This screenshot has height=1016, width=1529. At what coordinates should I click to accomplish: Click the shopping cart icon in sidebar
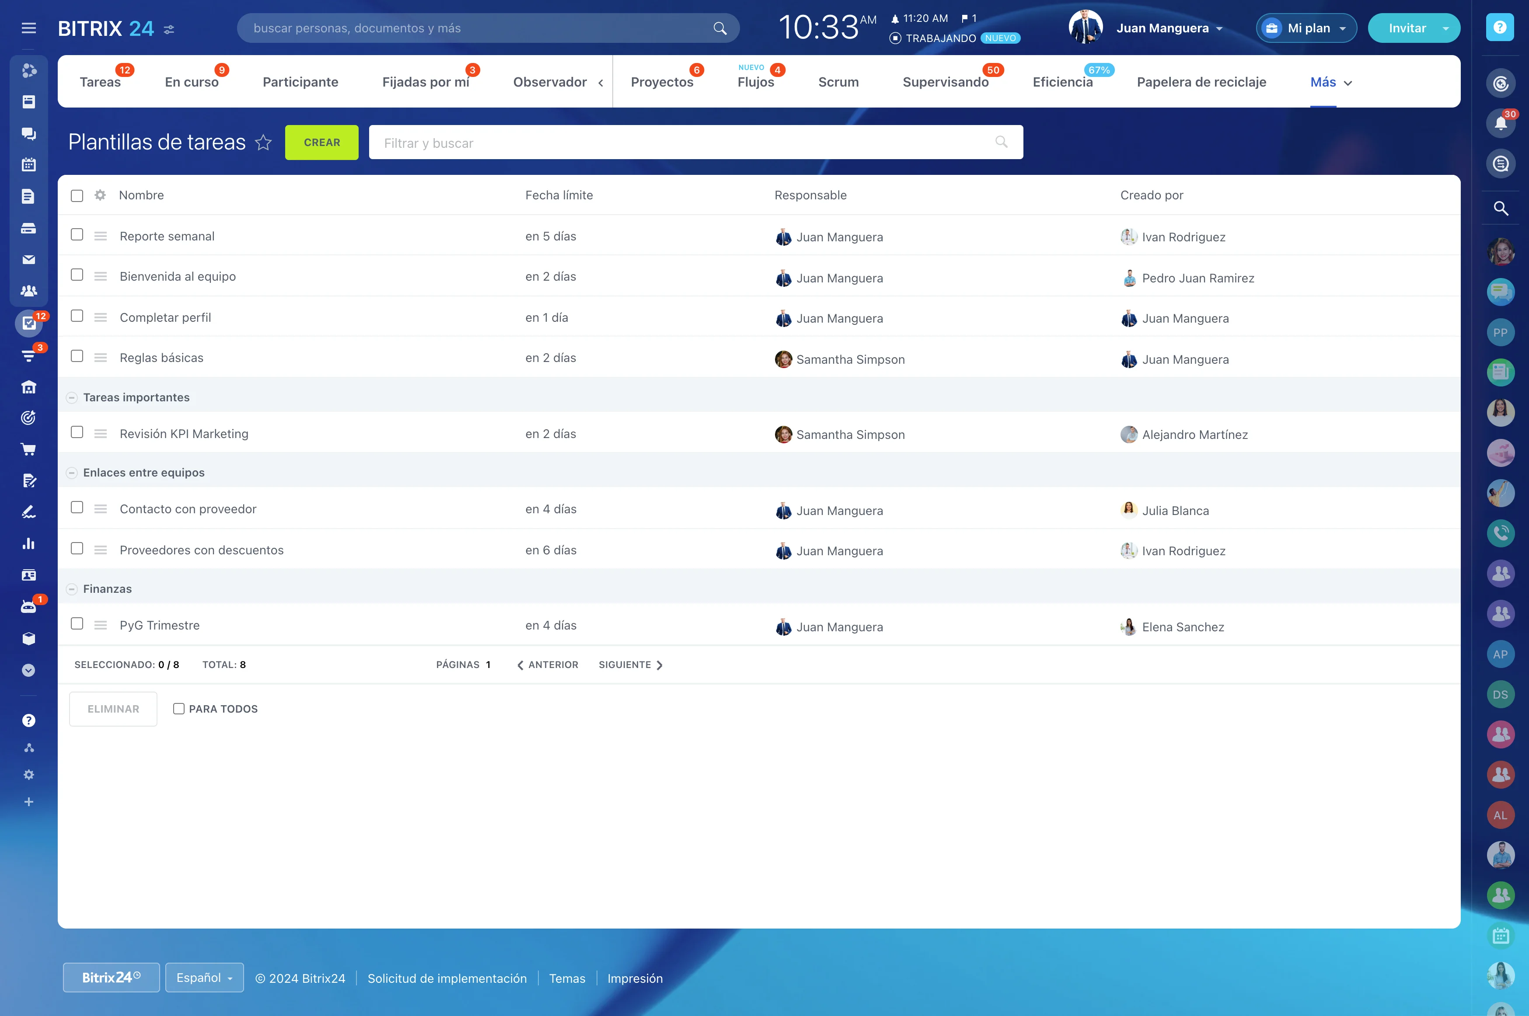(28, 449)
